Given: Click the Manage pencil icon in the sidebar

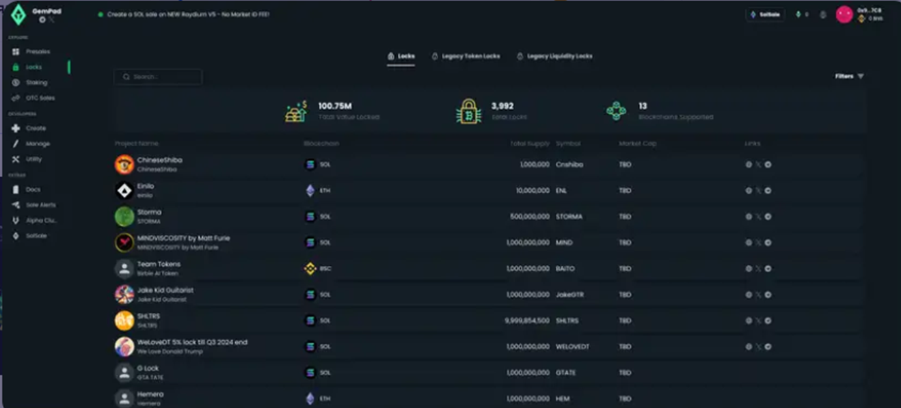Looking at the screenshot, I should (x=16, y=144).
